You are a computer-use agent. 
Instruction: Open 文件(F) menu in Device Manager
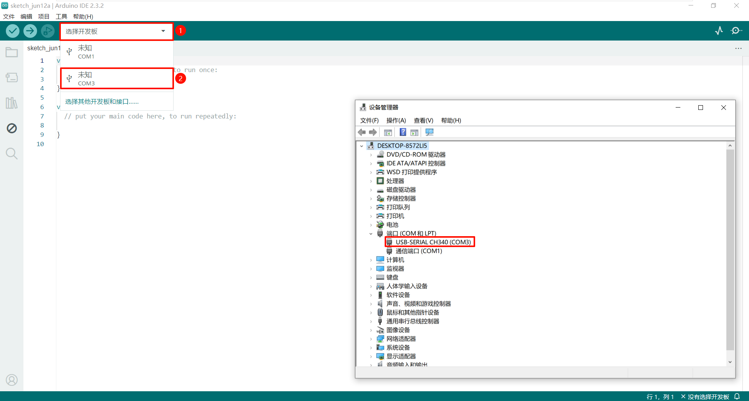[369, 120]
